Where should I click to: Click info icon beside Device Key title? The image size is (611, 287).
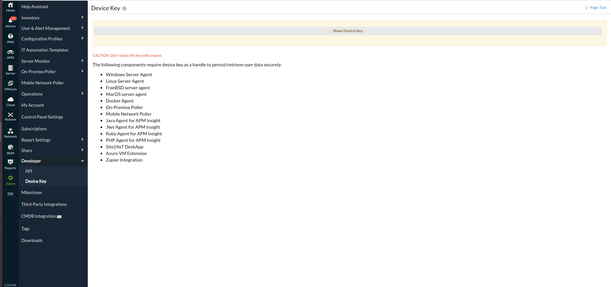[x=124, y=9]
